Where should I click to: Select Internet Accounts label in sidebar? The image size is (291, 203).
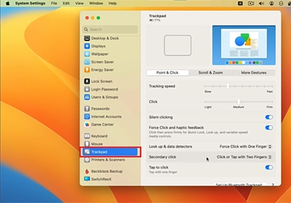pyautogui.click(x=106, y=117)
